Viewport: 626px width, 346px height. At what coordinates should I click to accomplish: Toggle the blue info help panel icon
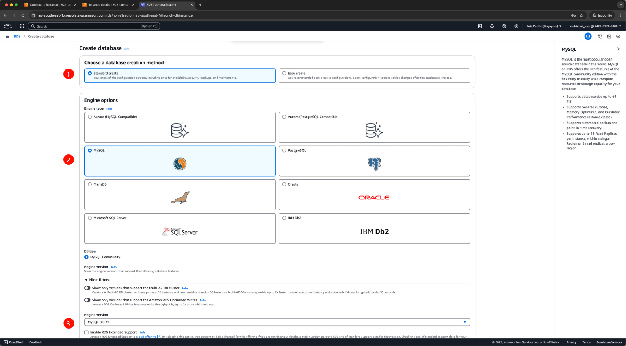click(x=588, y=36)
